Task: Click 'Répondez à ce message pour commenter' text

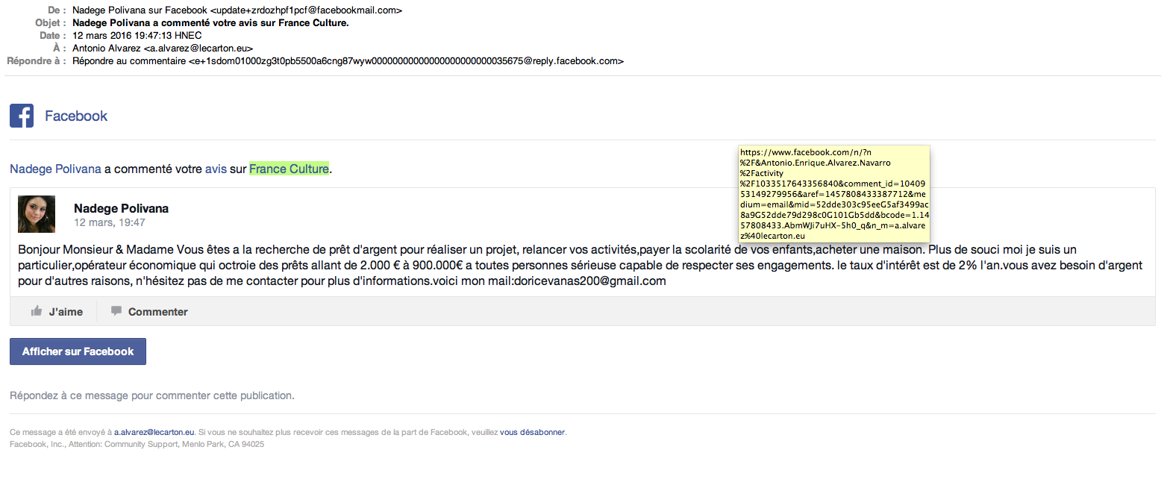Action: pyautogui.click(x=152, y=395)
